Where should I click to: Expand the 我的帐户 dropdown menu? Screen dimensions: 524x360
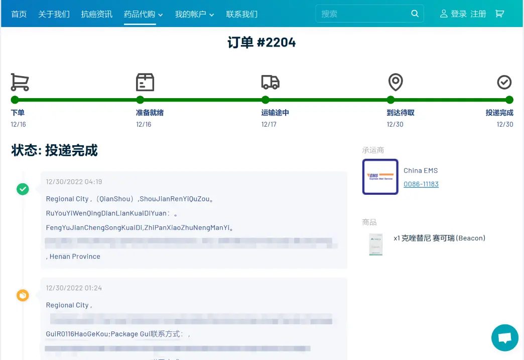[194, 14]
